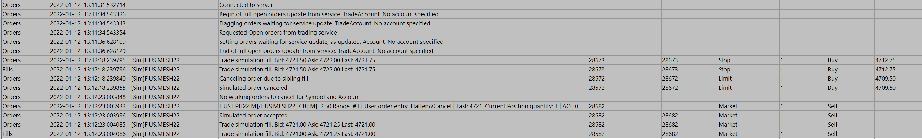Screen dimensions: 922x139
Task: Select the symbol cell in "No working orders" row
Action: [155, 97]
